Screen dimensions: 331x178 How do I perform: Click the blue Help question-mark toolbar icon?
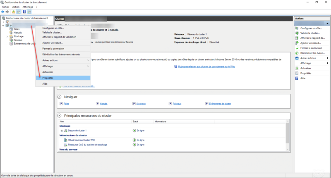[x=24, y=12]
